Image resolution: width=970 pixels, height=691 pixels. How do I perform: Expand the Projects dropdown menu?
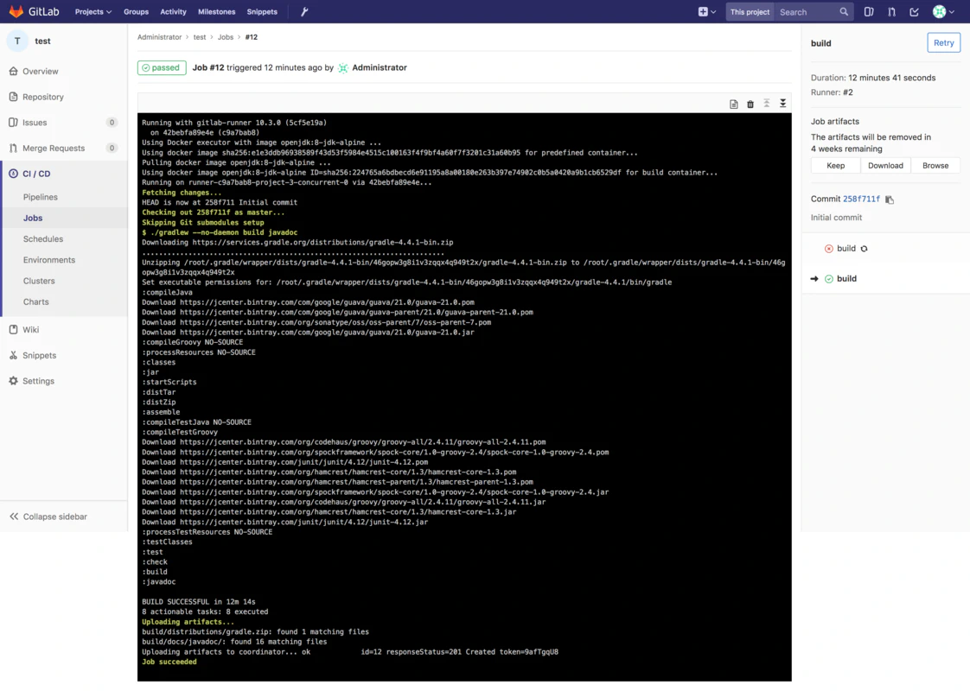(x=93, y=12)
